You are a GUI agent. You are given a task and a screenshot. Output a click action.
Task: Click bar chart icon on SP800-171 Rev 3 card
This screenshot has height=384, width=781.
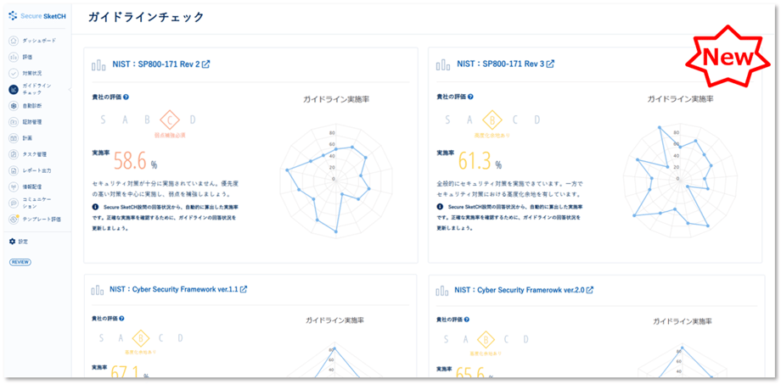pos(443,65)
